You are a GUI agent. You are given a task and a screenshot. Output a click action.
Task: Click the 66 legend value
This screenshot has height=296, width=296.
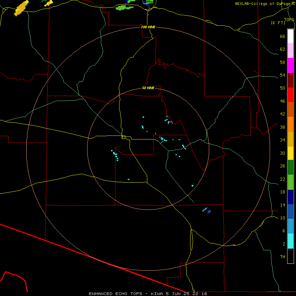coord(283,37)
